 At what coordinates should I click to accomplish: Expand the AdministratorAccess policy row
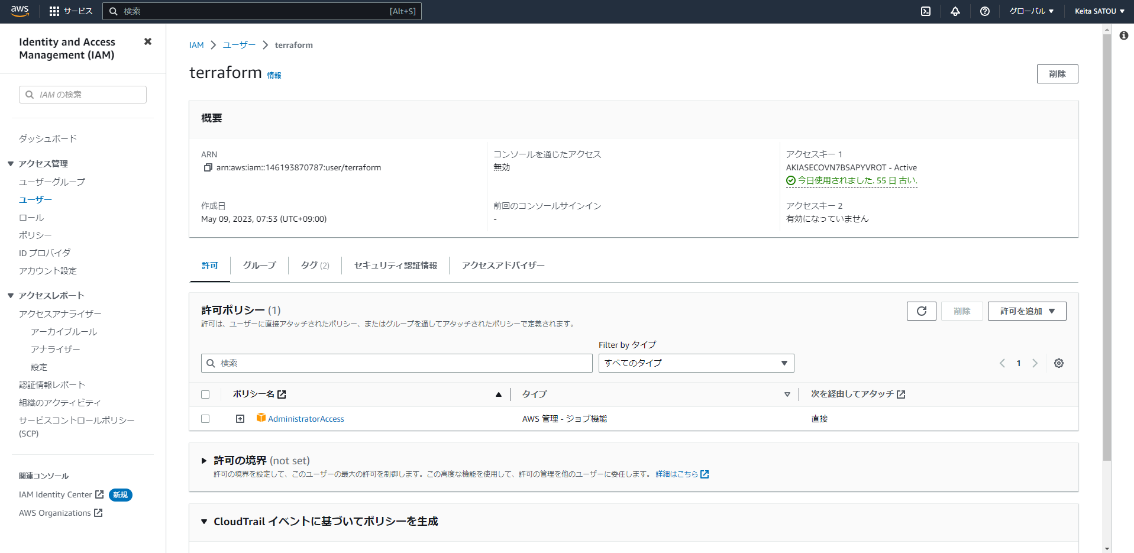[240, 419]
